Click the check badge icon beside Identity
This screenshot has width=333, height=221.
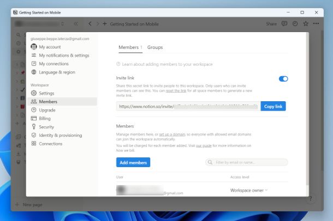tap(34, 135)
